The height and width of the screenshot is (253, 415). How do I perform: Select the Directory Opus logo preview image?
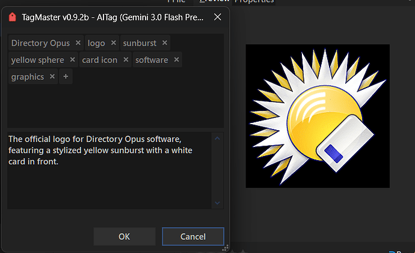click(318, 116)
